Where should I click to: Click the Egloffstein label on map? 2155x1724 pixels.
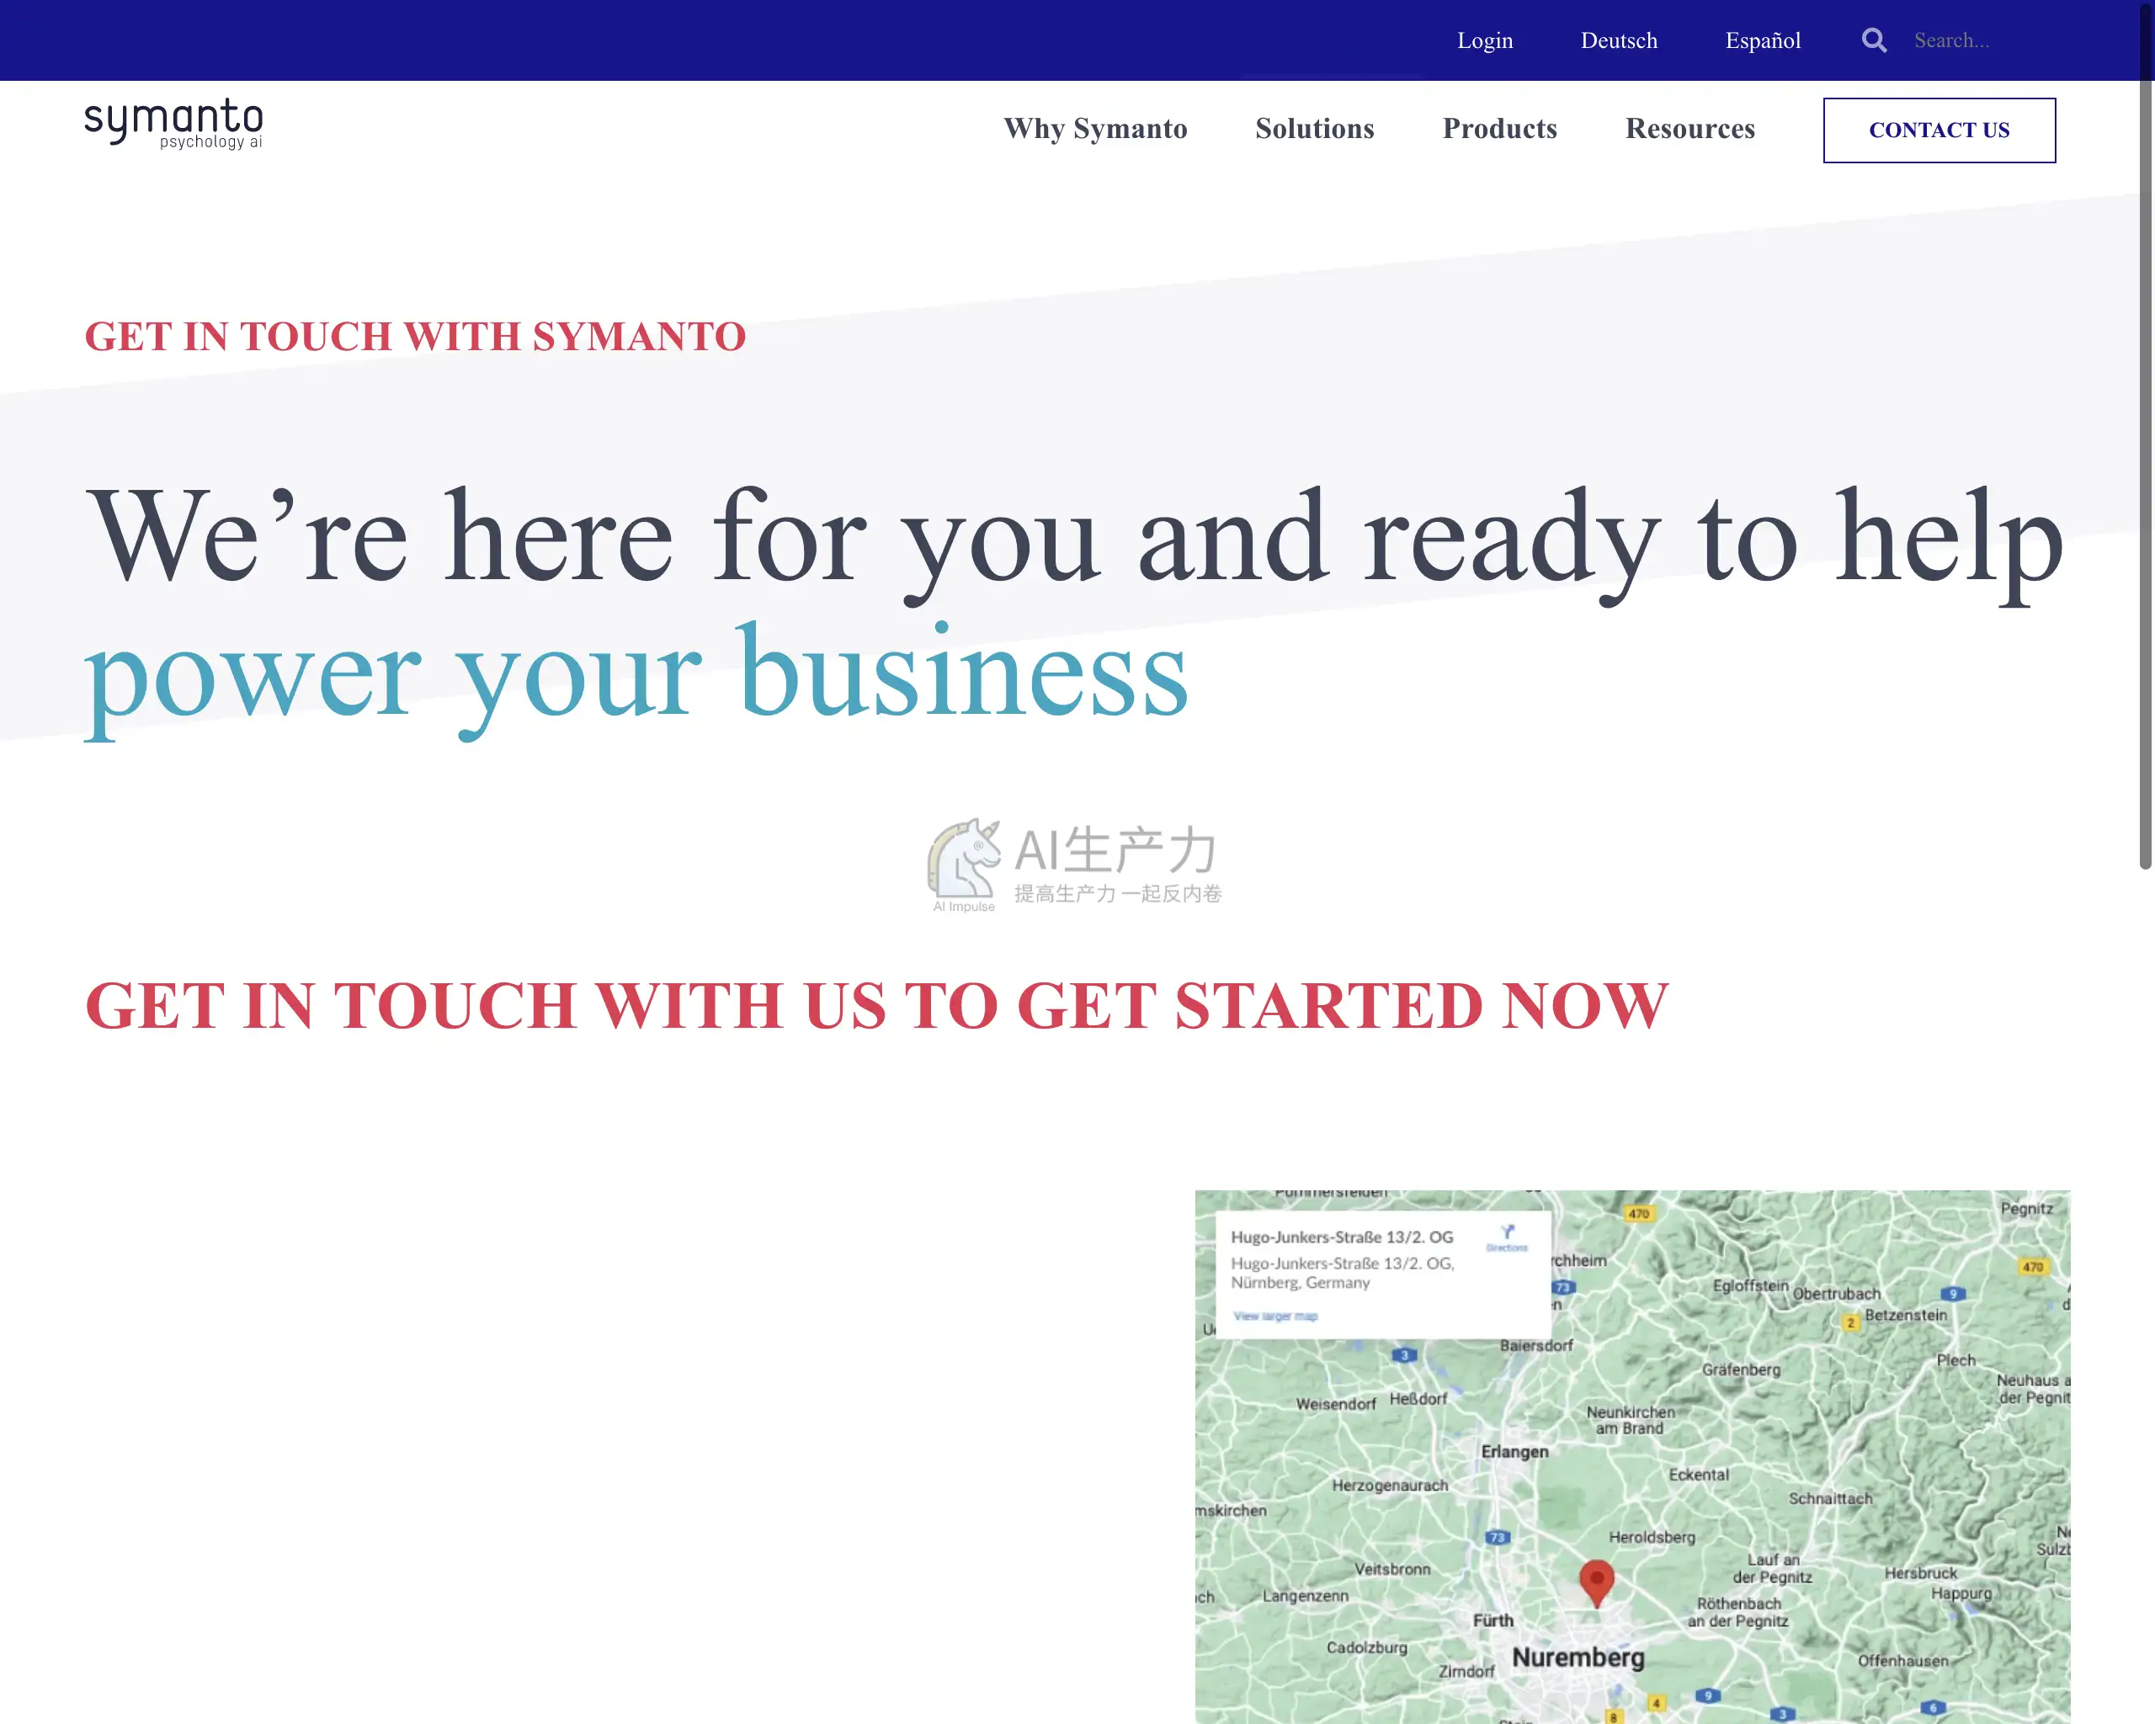(1750, 1285)
